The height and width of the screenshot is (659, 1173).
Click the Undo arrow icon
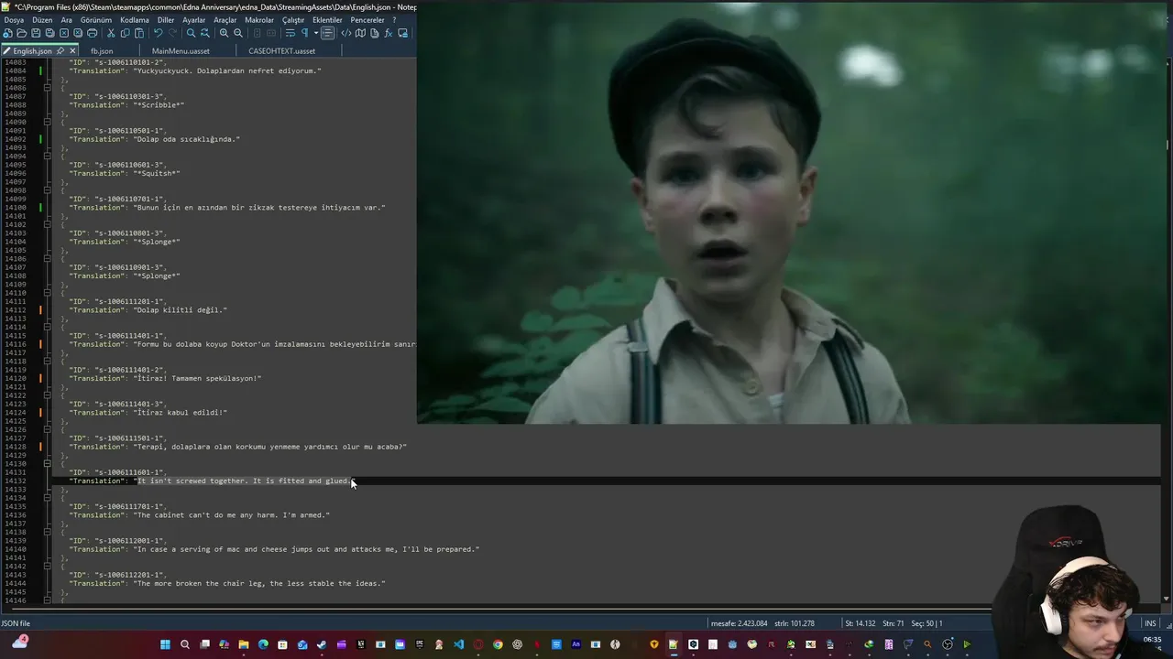[x=159, y=33]
